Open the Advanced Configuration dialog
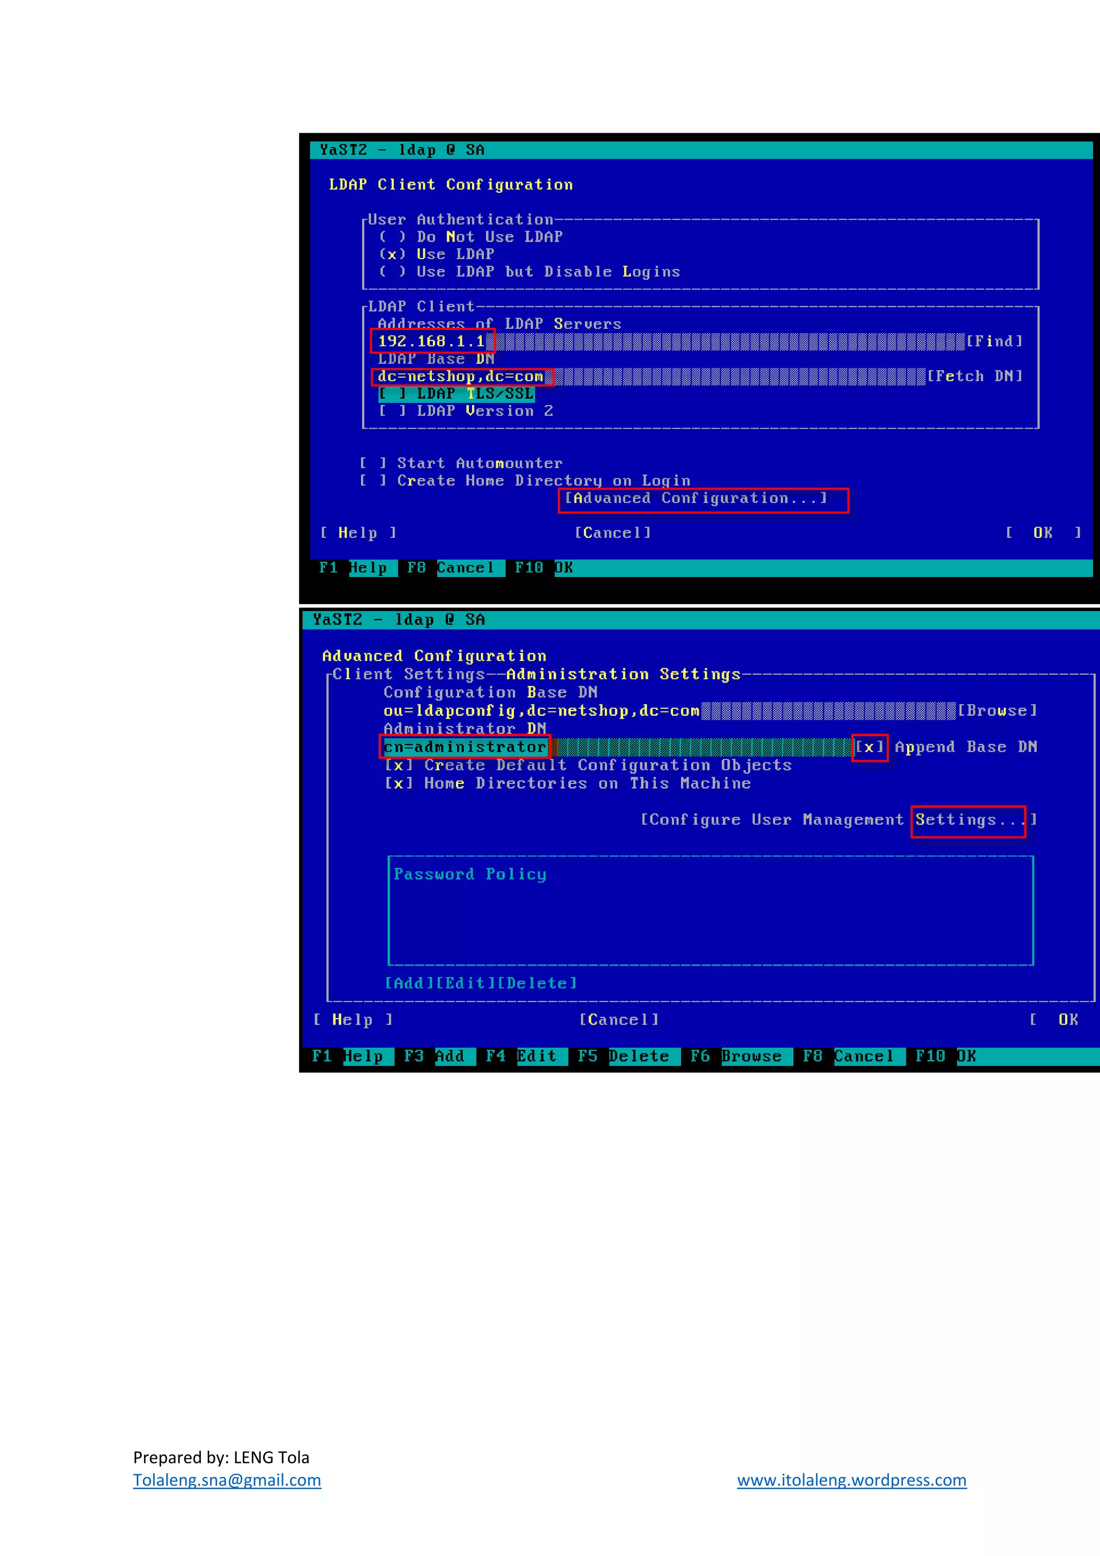 (x=696, y=498)
